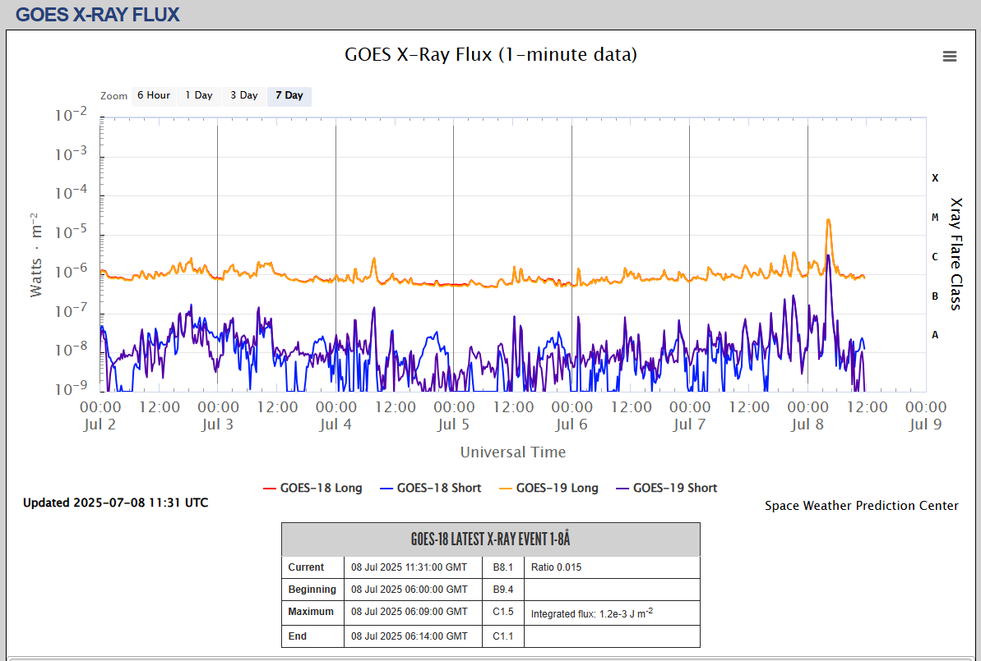Toggle GOES-18 Long series in legend

click(x=312, y=488)
